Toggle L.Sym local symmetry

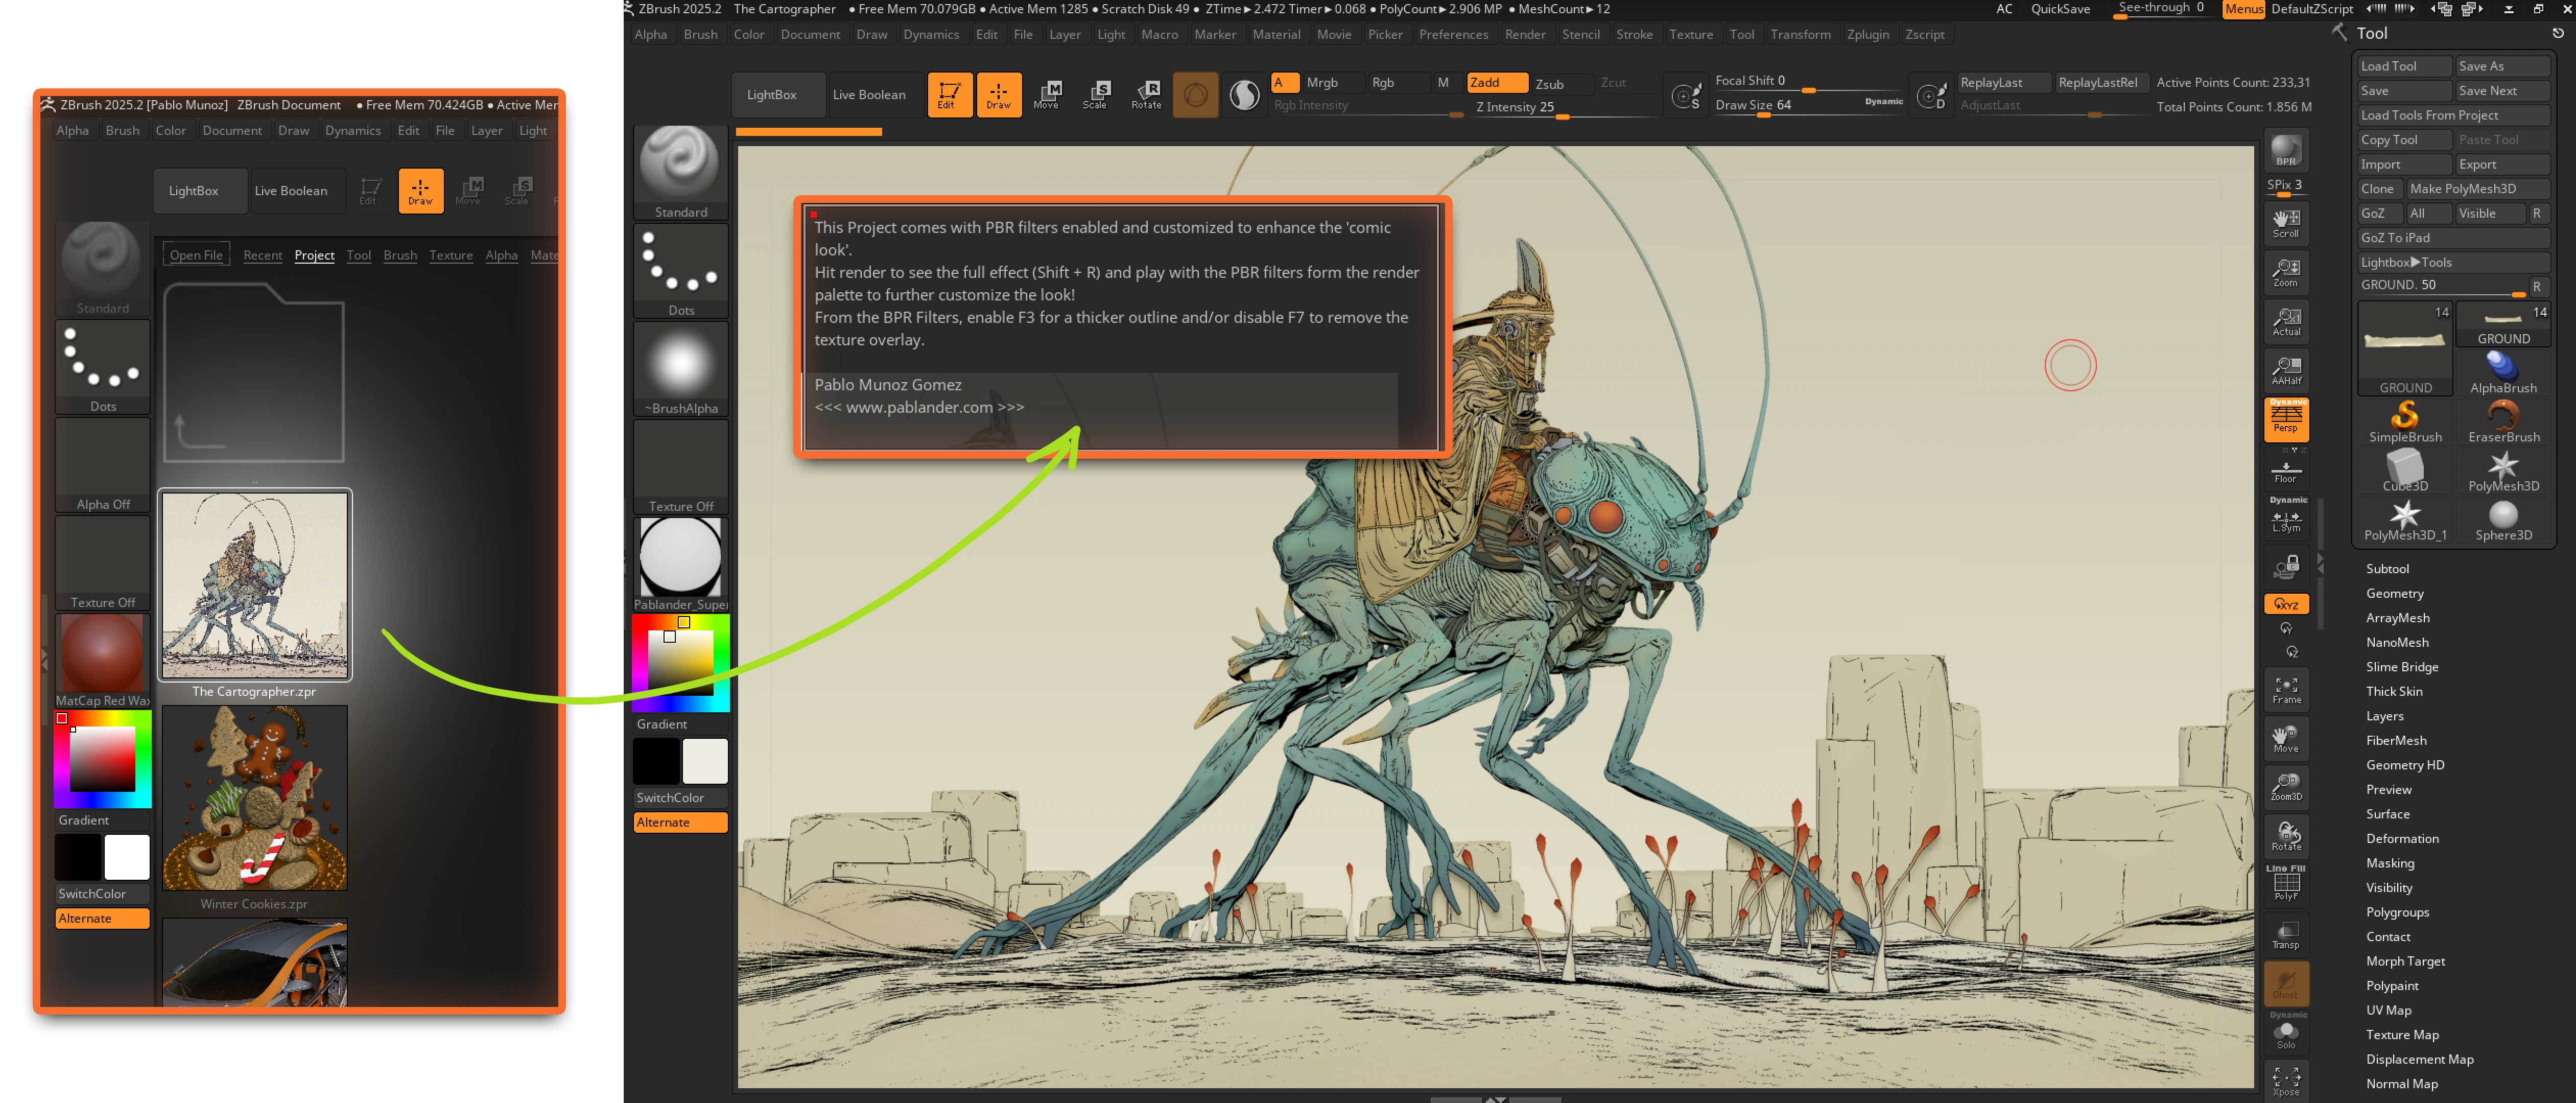(x=2286, y=516)
